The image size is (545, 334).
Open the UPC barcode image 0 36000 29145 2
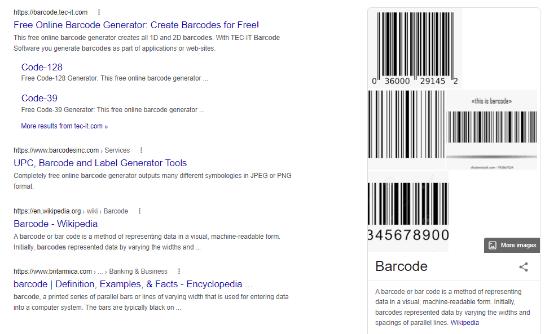click(415, 48)
